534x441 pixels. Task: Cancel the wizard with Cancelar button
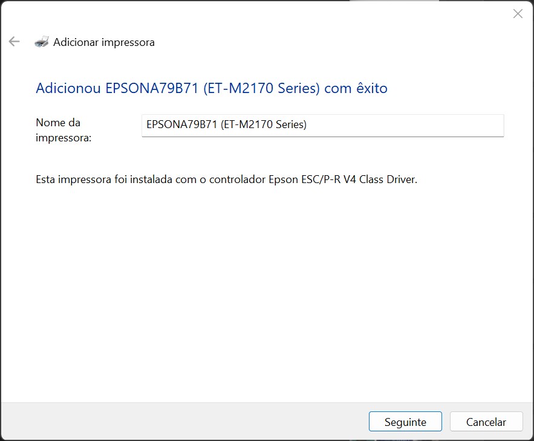tap(486, 422)
